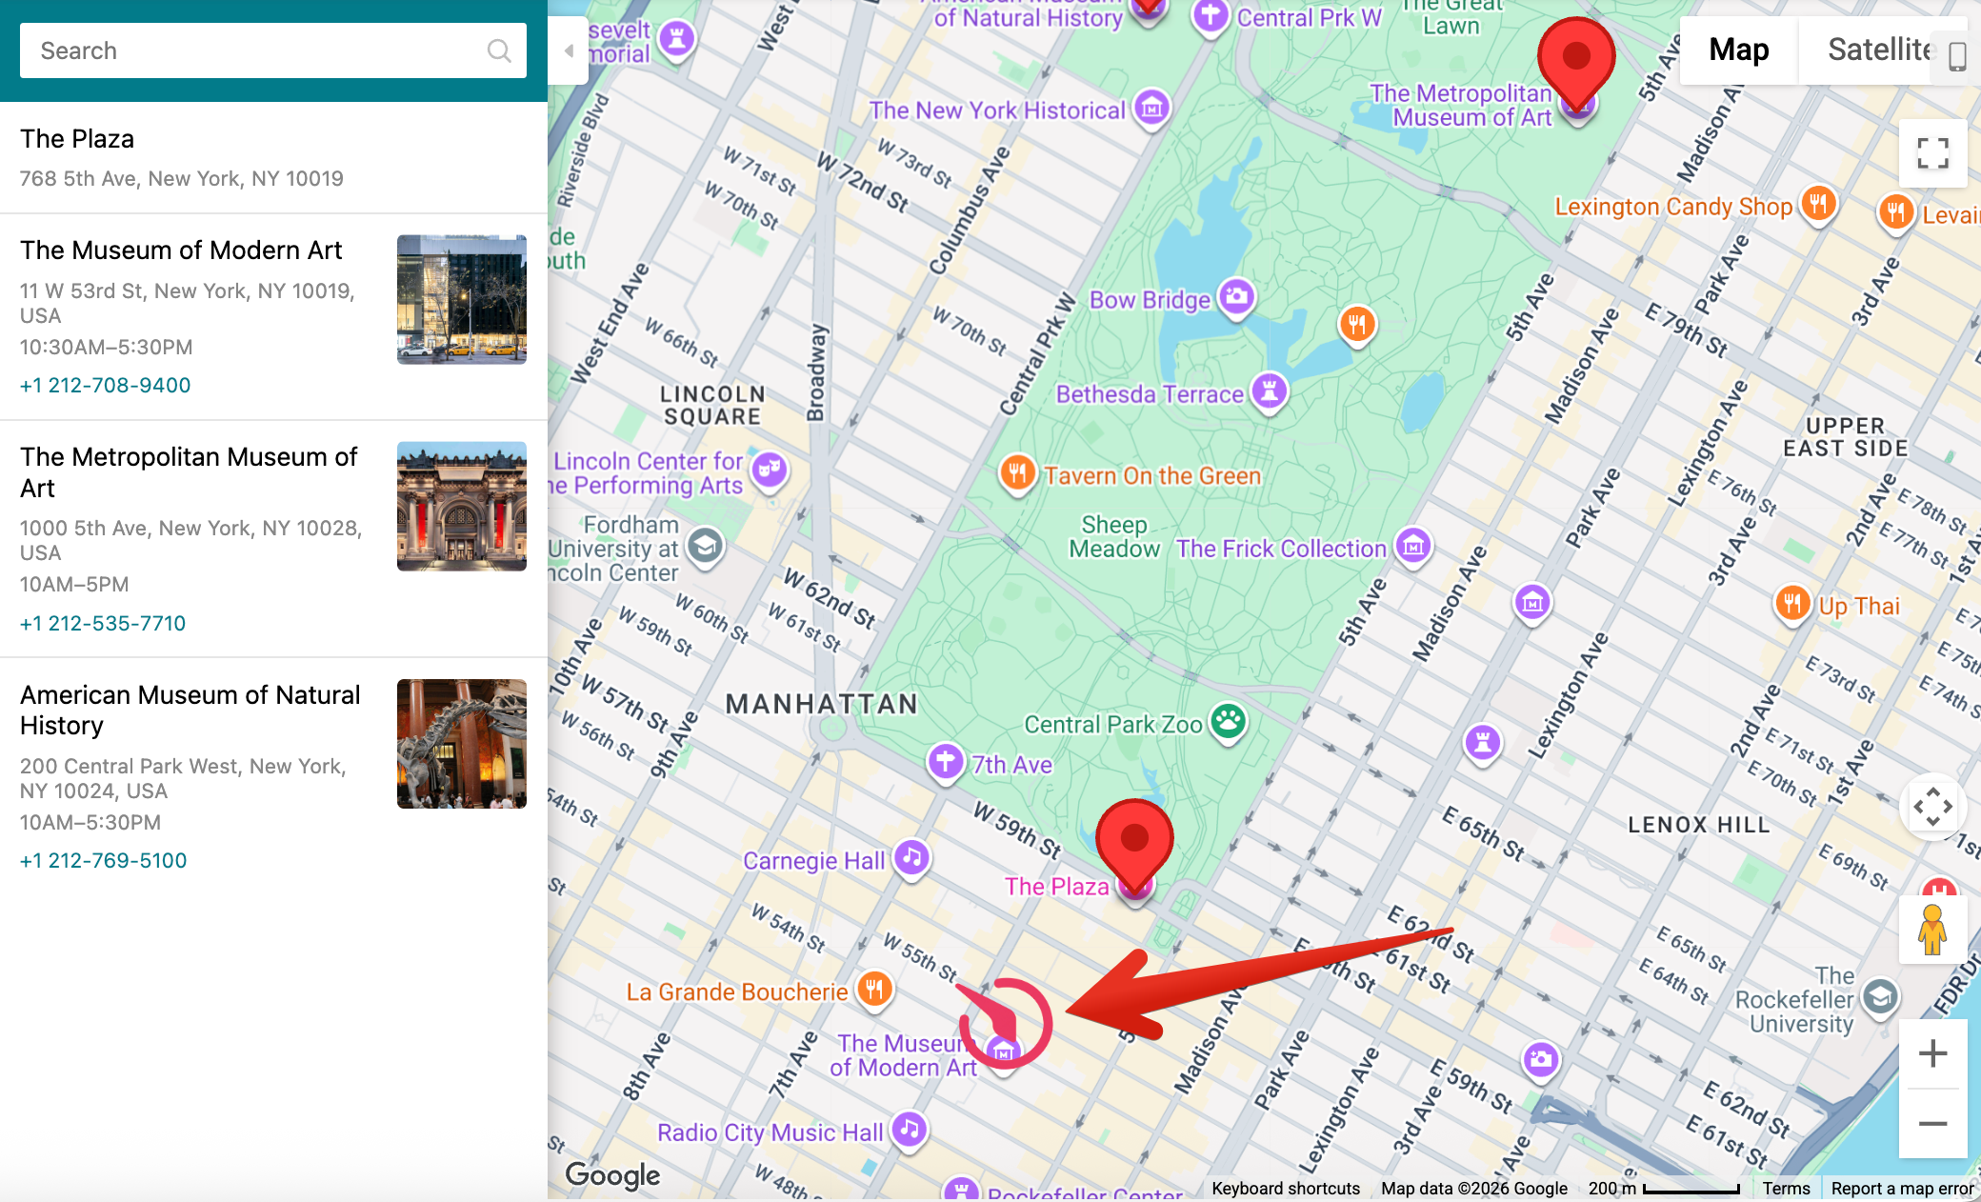The height and width of the screenshot is (1202, 1981).
Task: Click the La Grande Boucherie map label
Action: [x=737, y=992]
